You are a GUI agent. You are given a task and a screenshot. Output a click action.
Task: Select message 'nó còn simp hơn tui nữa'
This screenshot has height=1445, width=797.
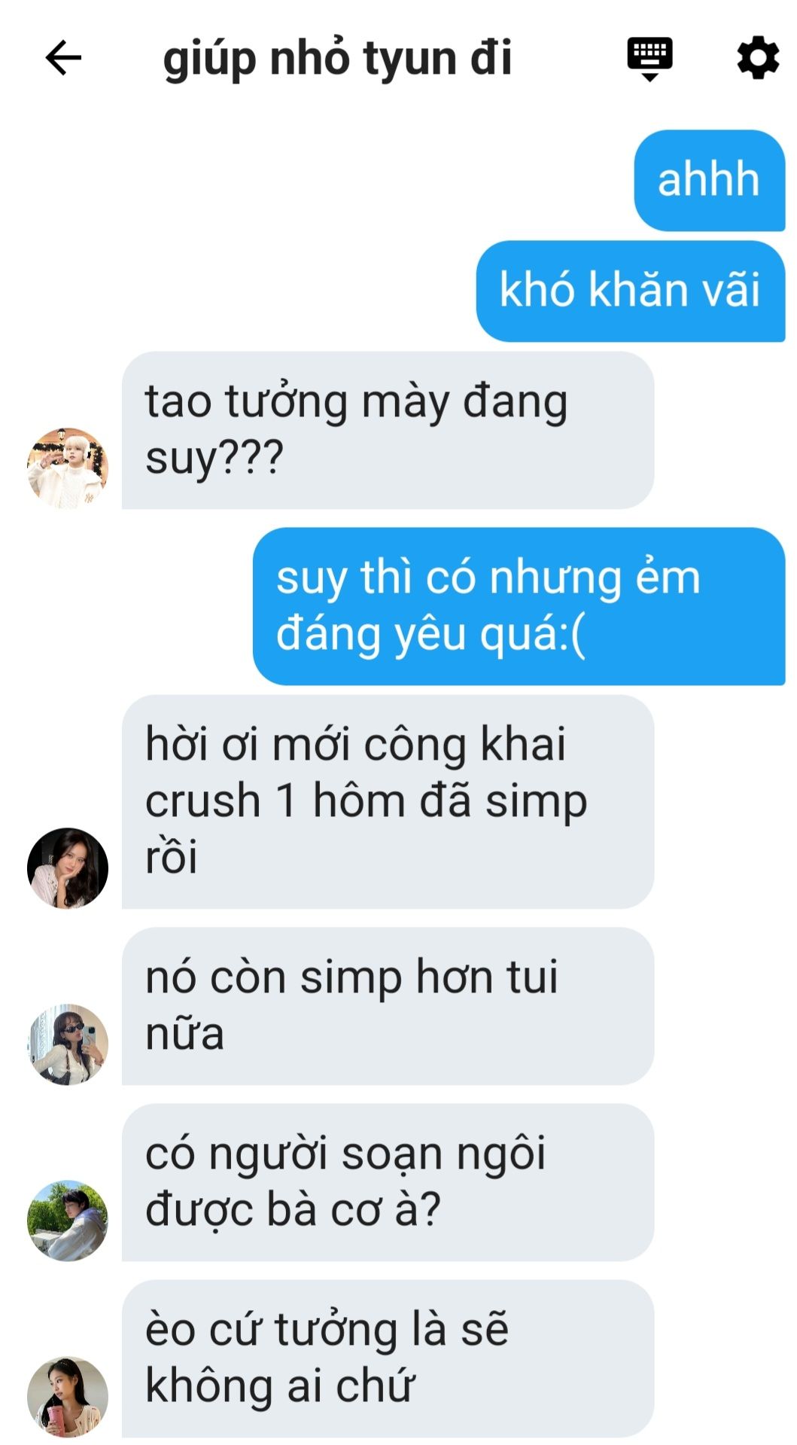click(388, 1006)
